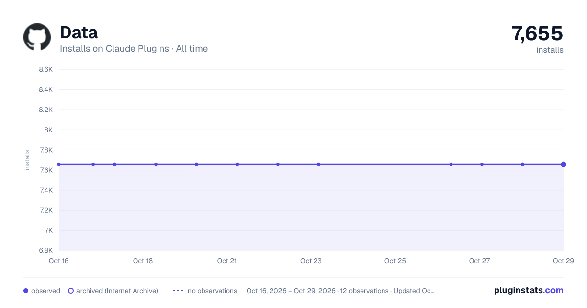The width and height of the screenshot is (587, 308).
Task: Click the Oct 29 x-axis label
Action: pos(563,261)
